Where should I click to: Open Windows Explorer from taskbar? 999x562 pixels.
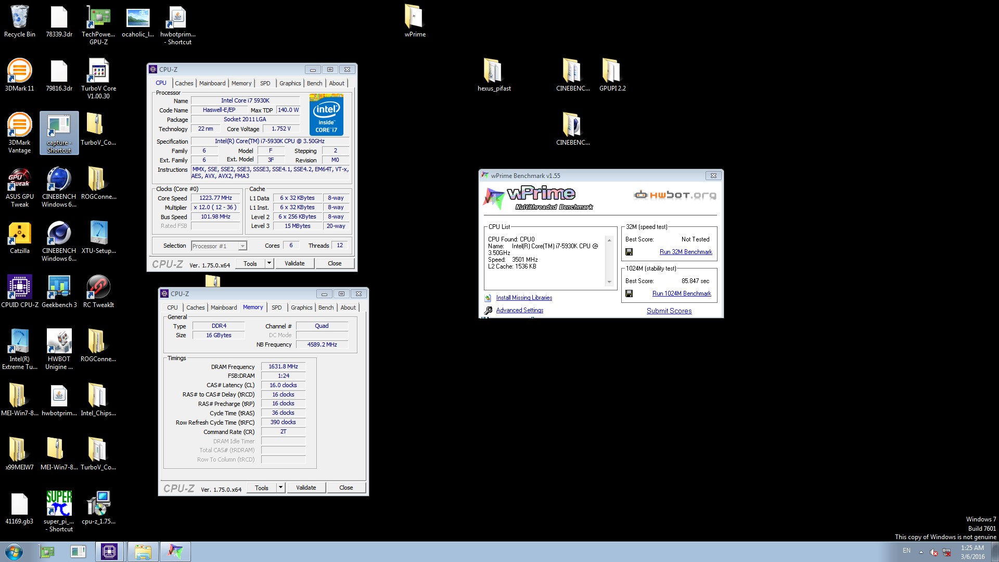(143, 552)
